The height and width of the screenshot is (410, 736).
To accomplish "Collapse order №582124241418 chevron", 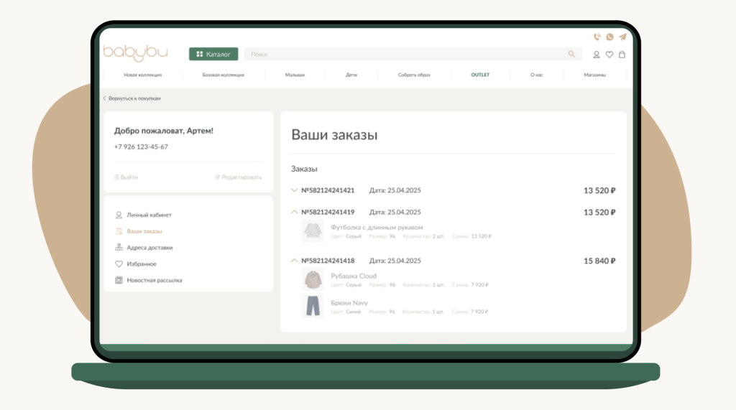I will click(294, 261).
